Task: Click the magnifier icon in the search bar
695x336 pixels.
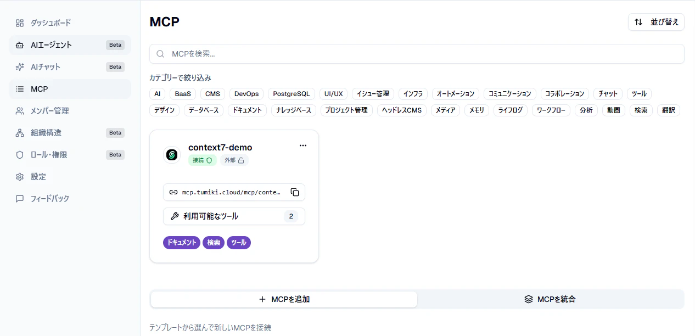Action: click(161, 54)
